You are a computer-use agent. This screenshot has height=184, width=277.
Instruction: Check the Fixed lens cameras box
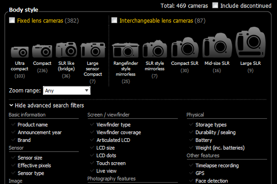[12, 20]
